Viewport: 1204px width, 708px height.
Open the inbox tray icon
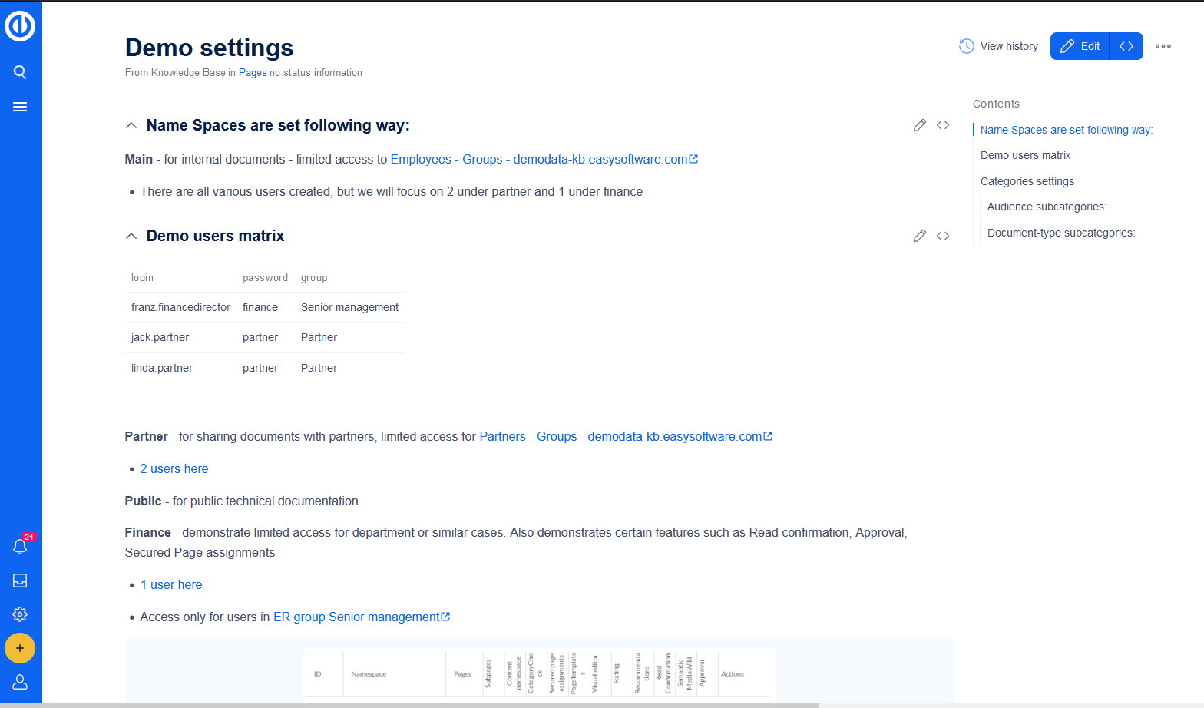pyautogui.click(x=20, y=581)
